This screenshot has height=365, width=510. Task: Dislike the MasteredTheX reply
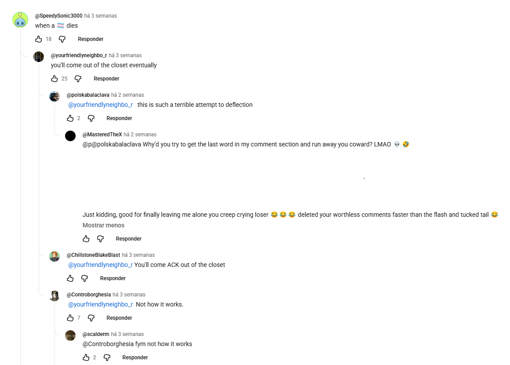101,239
